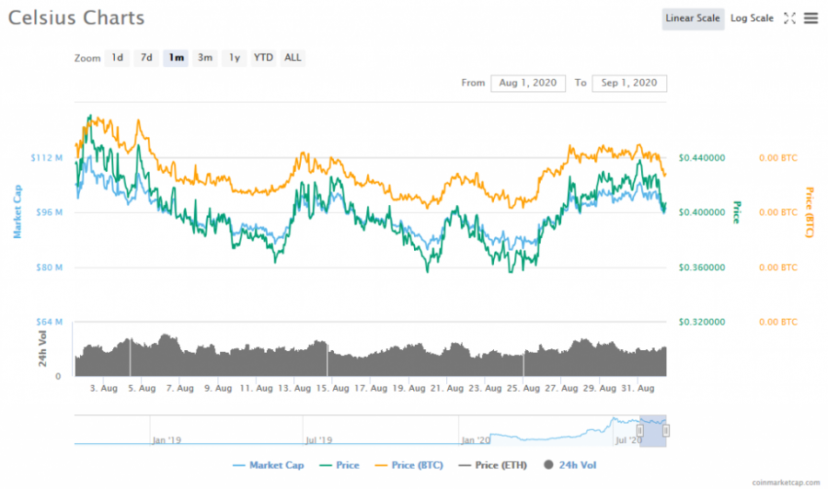828x489 pixels.
Task: Click the $0.360000 price axis label
Action: pos(702,267)
